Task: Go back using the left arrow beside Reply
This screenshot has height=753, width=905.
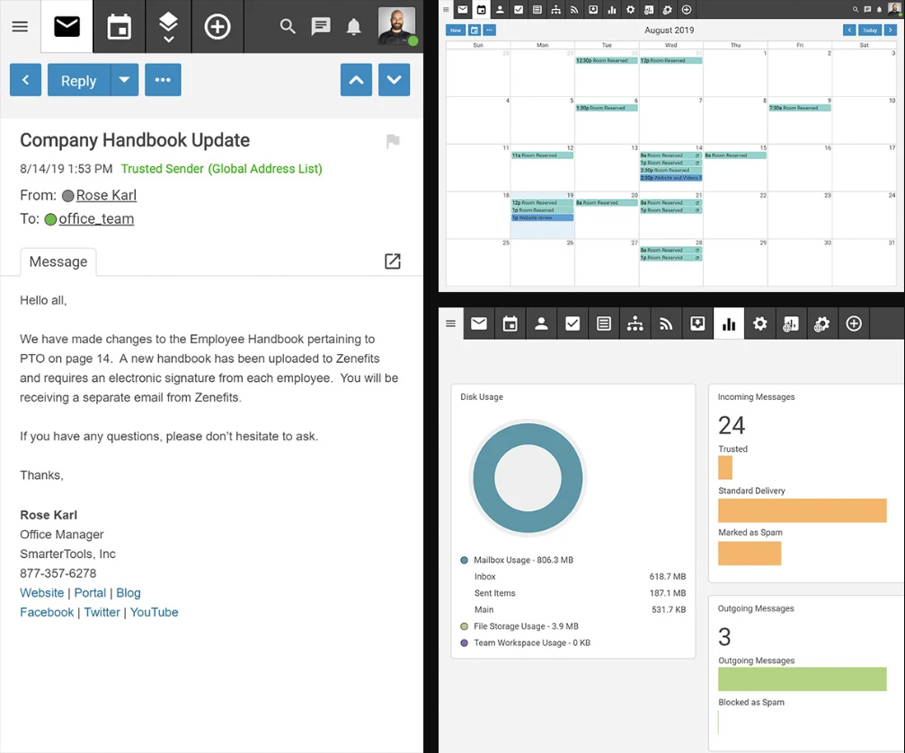Action: click(x=25, y=80)
